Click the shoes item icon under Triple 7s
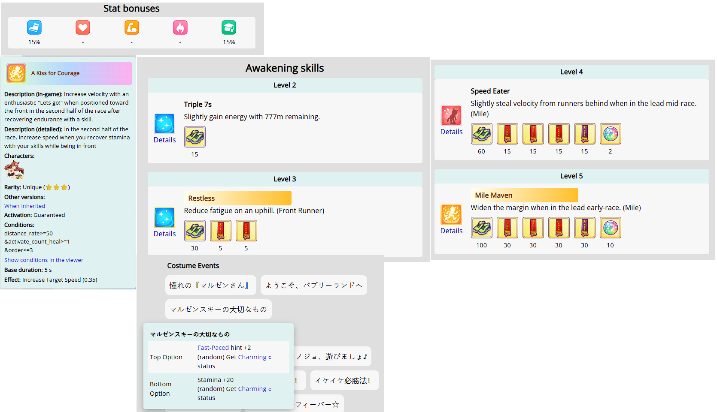 pos(195,137)
